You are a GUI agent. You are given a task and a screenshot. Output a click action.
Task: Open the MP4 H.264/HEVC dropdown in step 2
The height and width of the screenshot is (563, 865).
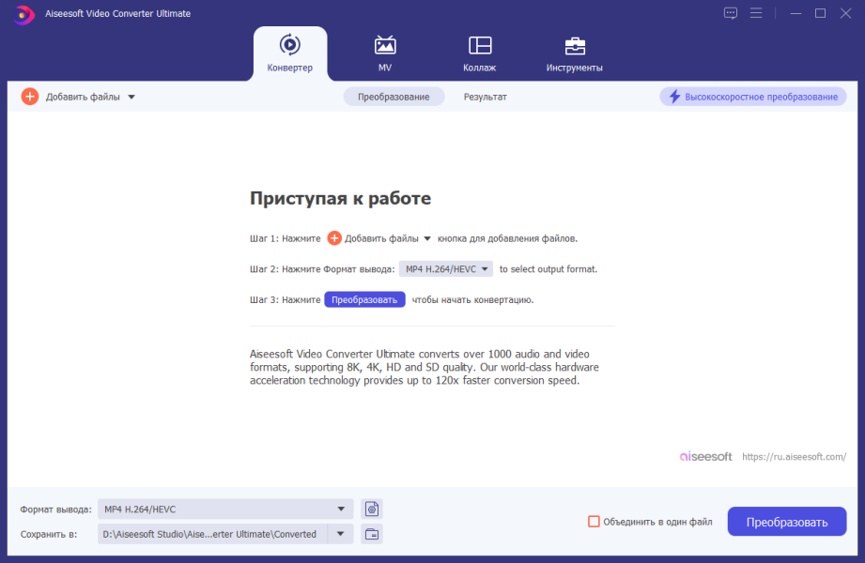coord(446,269)
